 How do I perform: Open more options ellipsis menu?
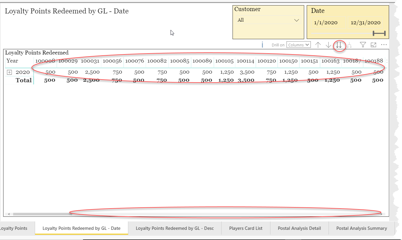pyautogui.click(x=384, y=45)
